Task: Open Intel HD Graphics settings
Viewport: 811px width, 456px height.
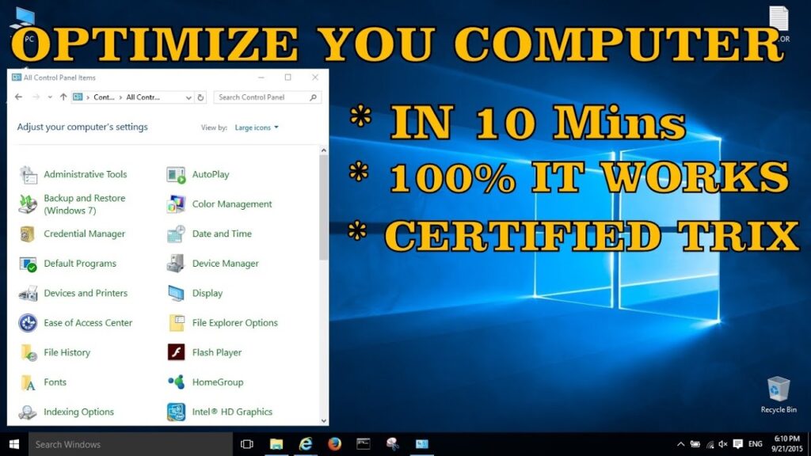Action: 232,412
